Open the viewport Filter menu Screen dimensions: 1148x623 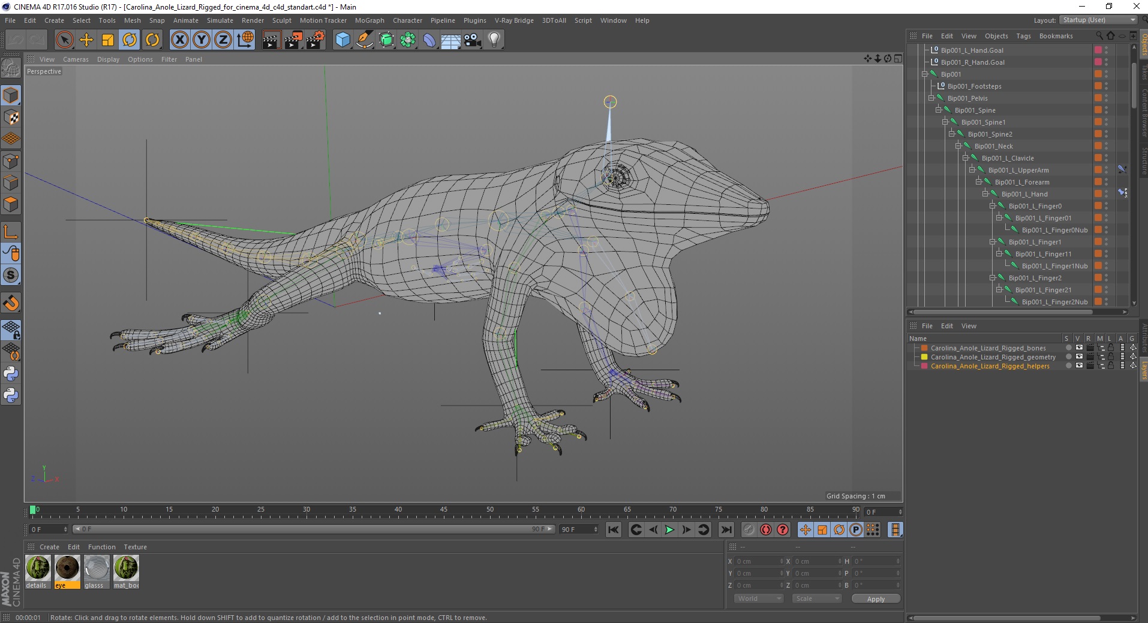pyautogui.click(x=169, y=59)
